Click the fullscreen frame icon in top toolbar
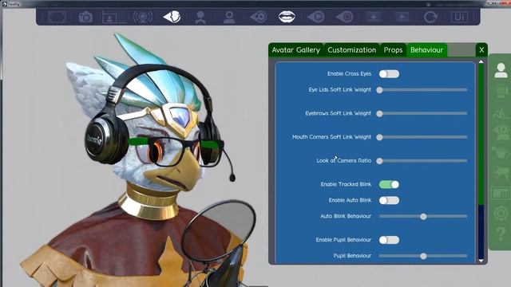The image size is (511, 287). click(57, 17)
